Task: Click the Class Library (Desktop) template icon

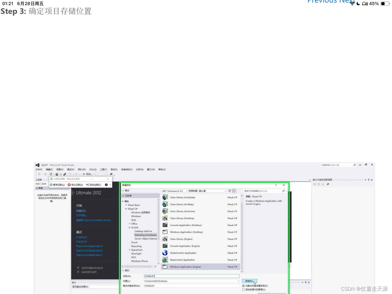Action: pos(165,218)
